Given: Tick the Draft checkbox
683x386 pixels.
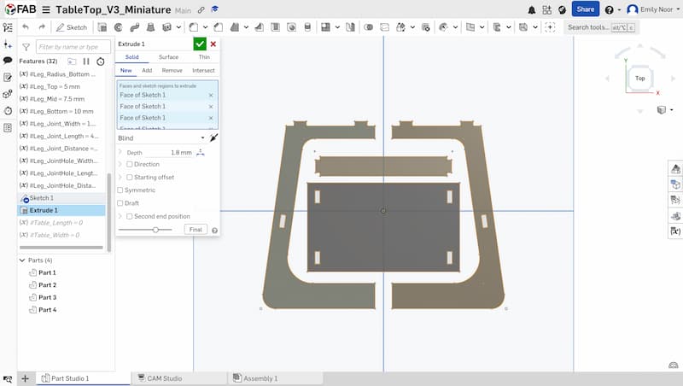Looking at the screenshot, I should pos(120,203).
